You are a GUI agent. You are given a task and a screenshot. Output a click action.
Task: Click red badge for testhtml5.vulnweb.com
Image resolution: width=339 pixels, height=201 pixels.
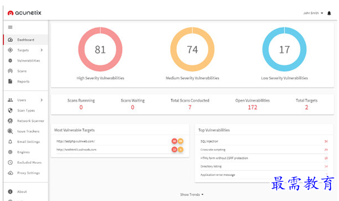(x=175, y=150)
